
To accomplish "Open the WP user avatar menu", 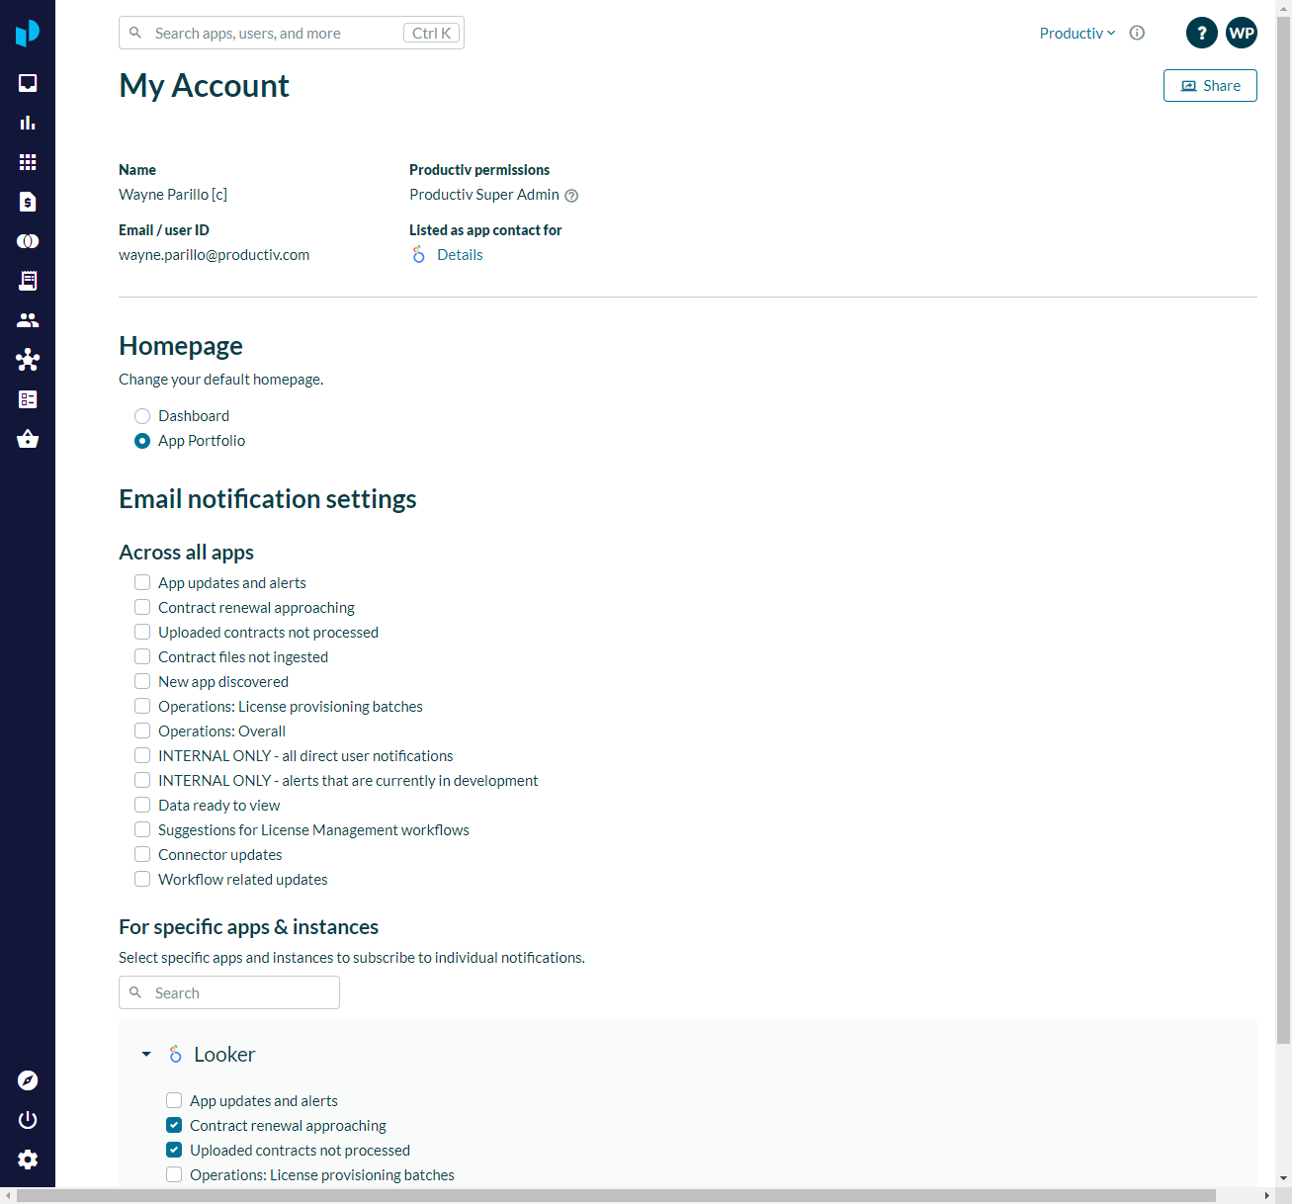I will 1242,33.
